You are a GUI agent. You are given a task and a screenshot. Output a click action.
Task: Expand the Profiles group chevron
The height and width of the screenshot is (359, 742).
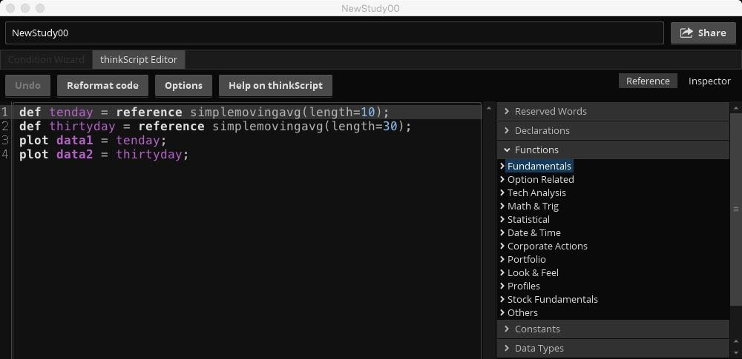(x=502, y=286)
